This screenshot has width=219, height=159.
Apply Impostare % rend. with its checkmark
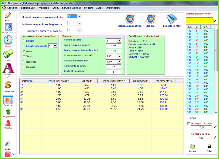pos(215,137)
